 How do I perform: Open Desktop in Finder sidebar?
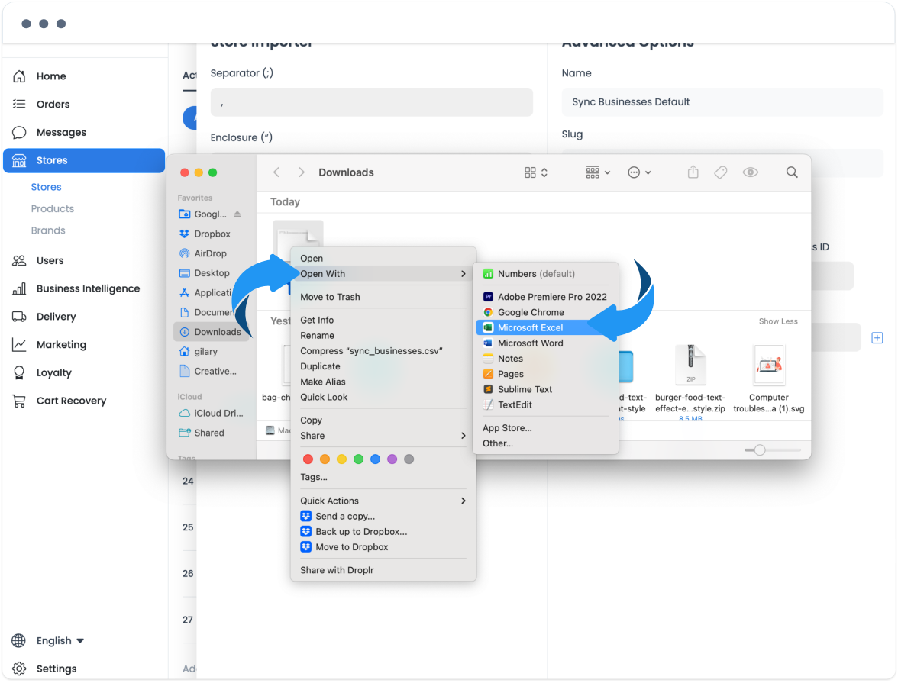pyautogui.click(x=212, y=273)
